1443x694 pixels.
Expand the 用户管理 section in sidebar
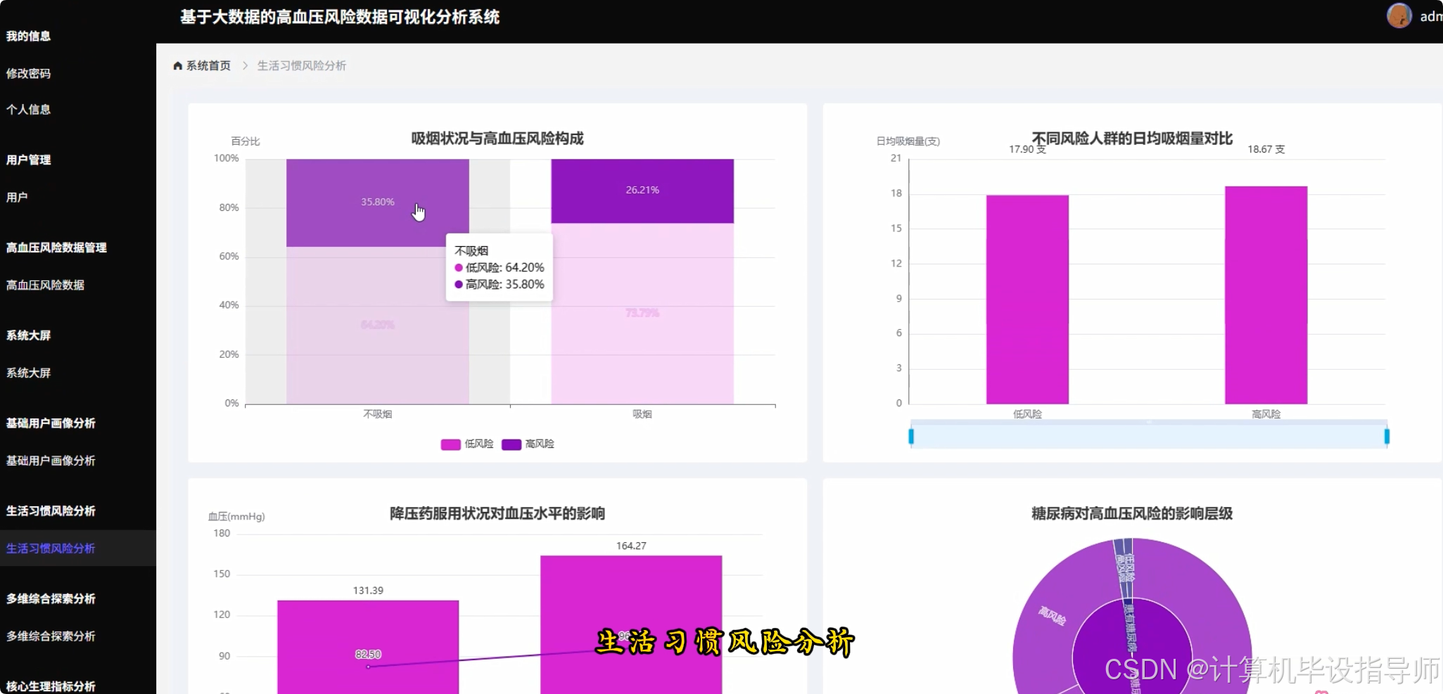pos(28,160)
